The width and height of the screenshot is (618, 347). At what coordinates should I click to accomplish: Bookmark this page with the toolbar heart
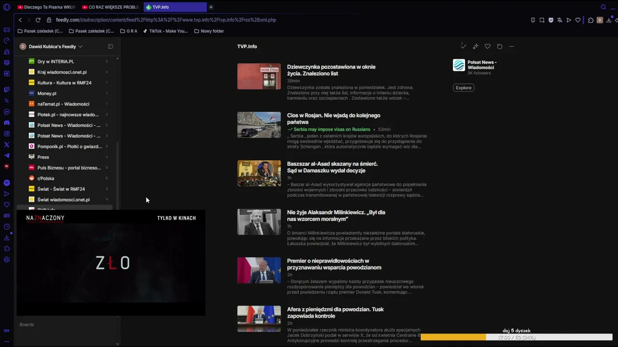coord(577,20)
